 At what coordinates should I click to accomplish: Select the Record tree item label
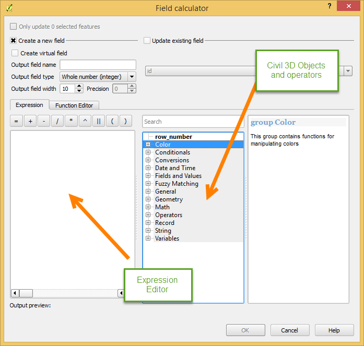coord(165,223)
